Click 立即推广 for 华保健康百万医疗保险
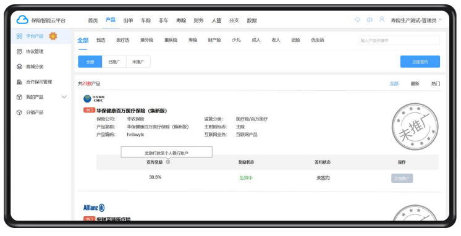This screenshot has width=461, height=236. point(402,178)
